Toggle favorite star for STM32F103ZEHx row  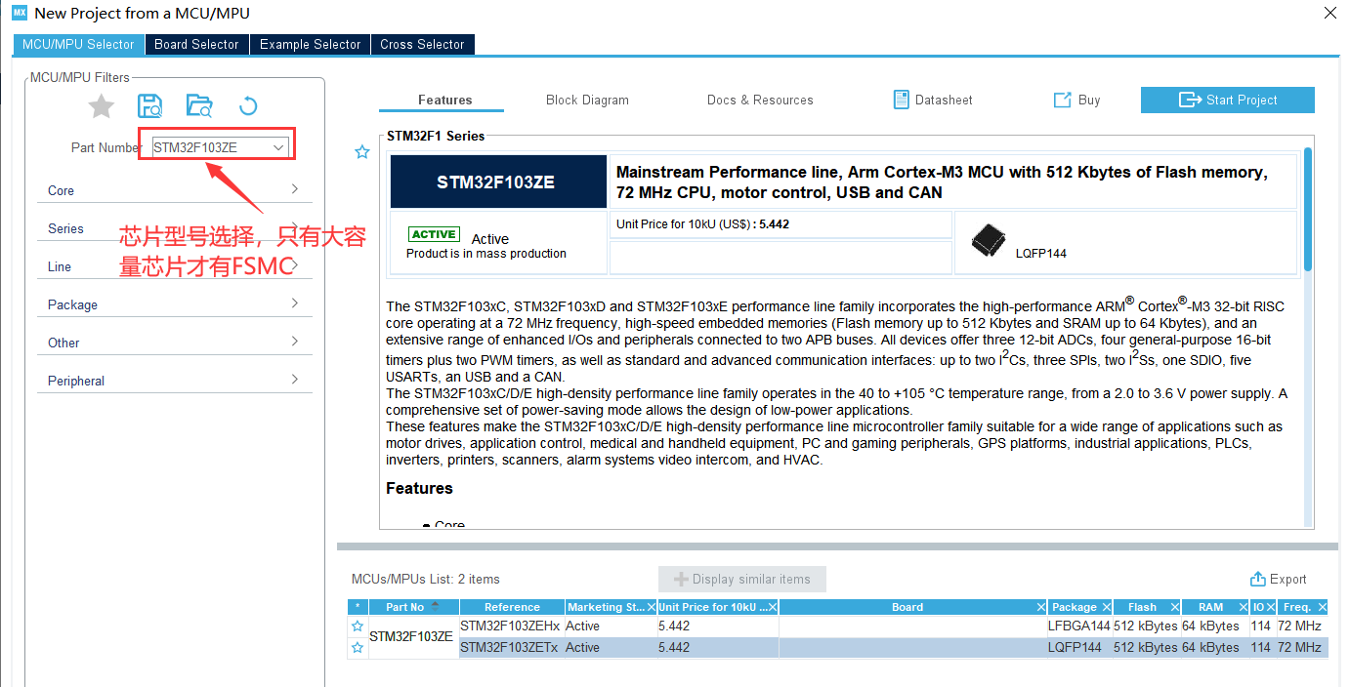[358, 626]
